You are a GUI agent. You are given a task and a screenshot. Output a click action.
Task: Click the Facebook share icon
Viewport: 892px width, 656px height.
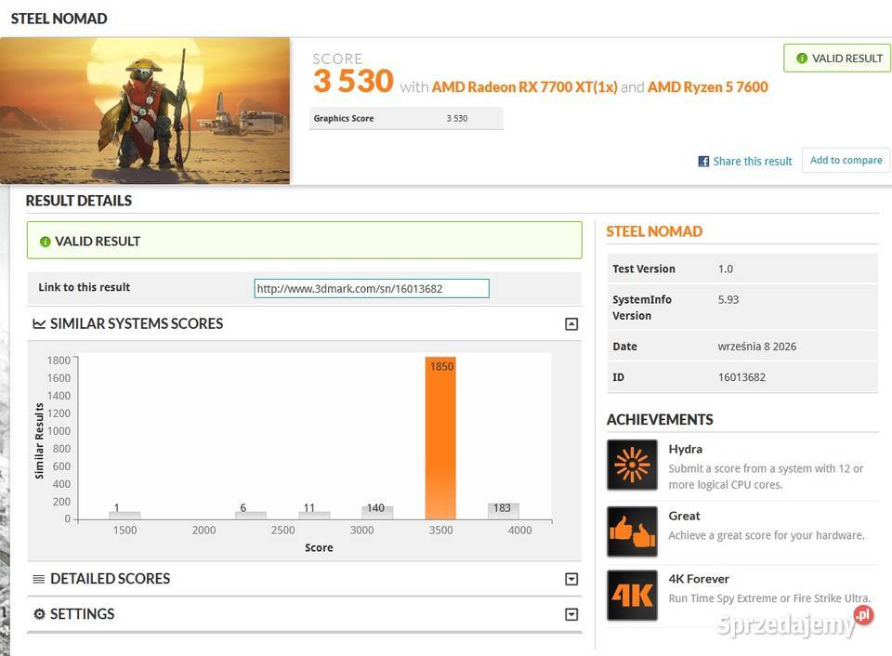[703, 162]
